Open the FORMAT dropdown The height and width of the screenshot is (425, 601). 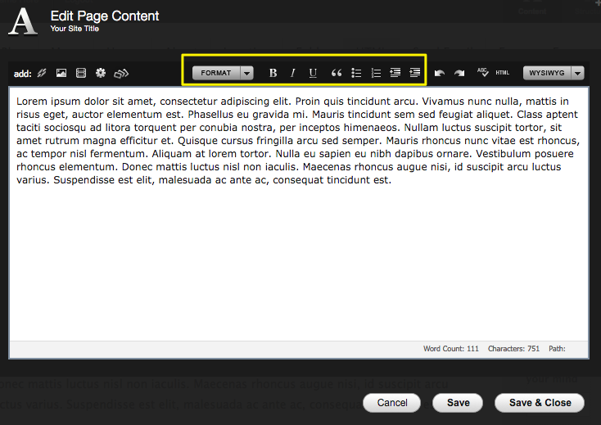coord(223,73)
